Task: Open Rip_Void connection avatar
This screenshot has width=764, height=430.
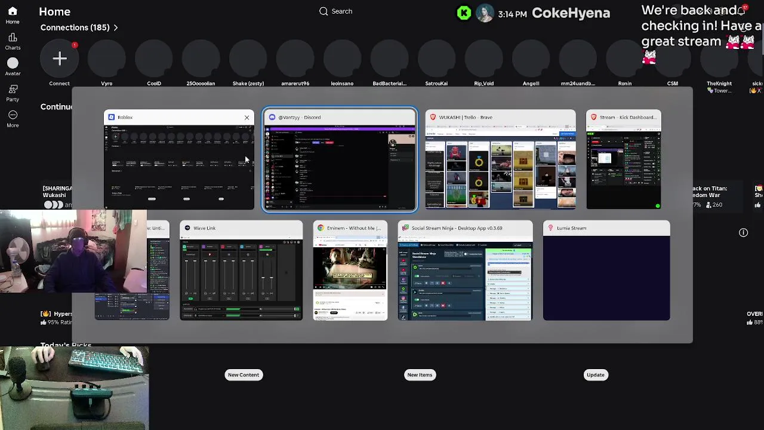Action: pyautogui.click(x=484, y=59)
